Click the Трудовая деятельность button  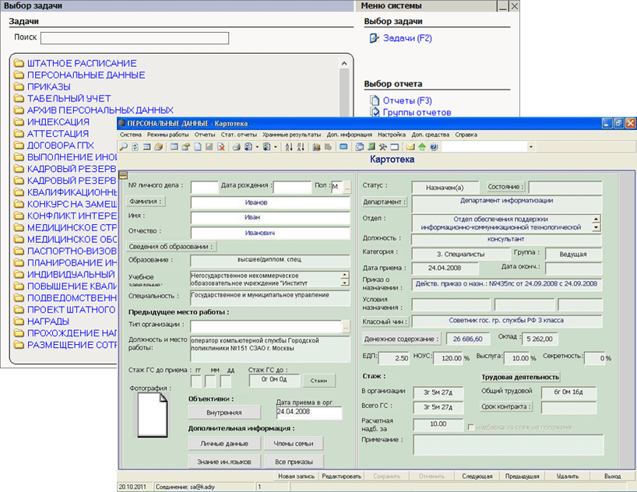coord(520,377)
